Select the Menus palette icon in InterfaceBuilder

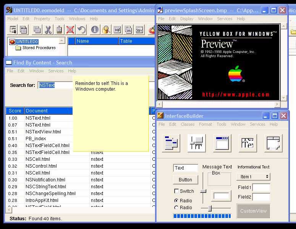click(171, 143)
